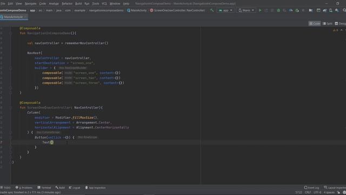Screen dimensions: 346x195
Task: Switch editor to Split view
Action: click(x=327, y=23)
